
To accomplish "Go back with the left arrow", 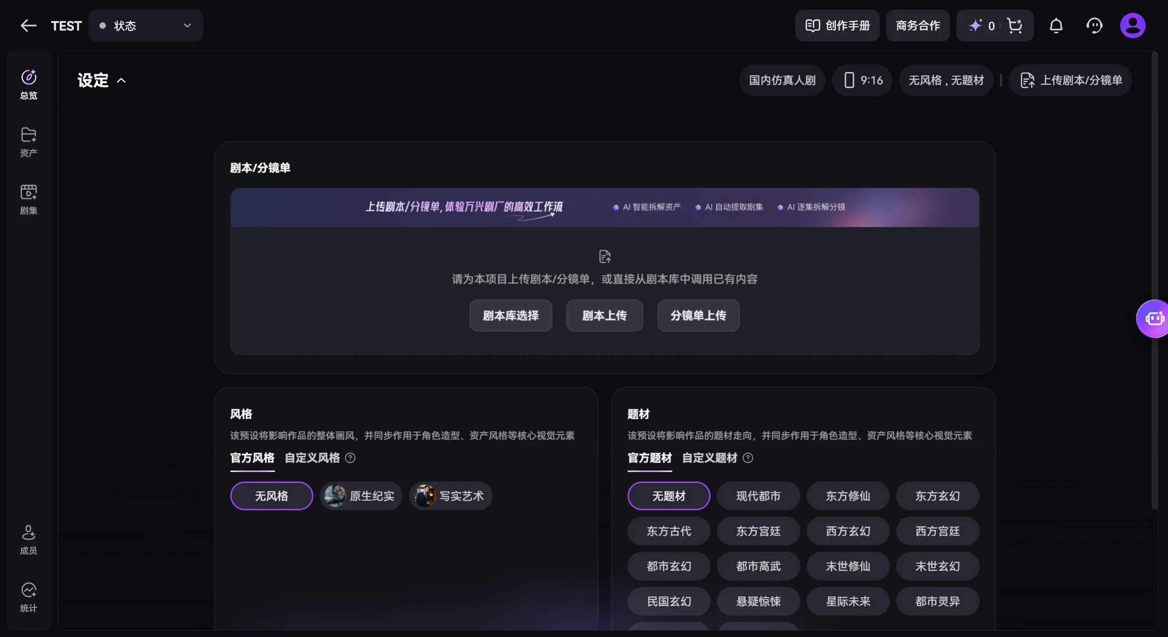I will coord(29,26).
